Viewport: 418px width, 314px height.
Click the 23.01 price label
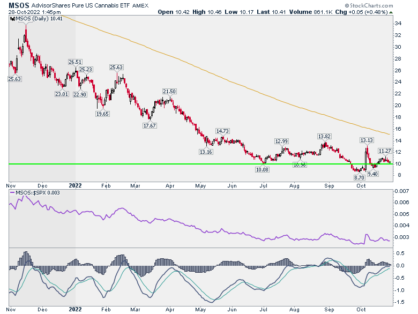(62, 94)
